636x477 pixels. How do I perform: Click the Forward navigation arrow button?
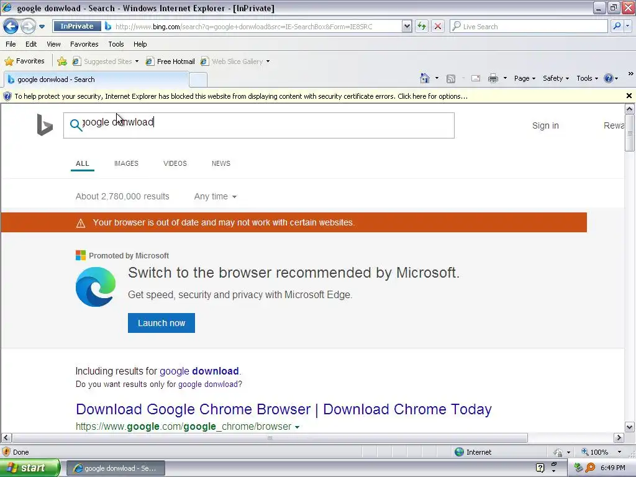[28, 26]
